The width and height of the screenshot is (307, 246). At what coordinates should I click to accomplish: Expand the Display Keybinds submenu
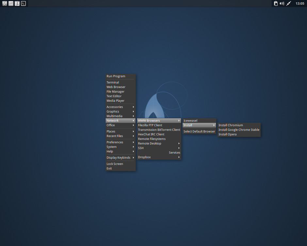point(121,158)
